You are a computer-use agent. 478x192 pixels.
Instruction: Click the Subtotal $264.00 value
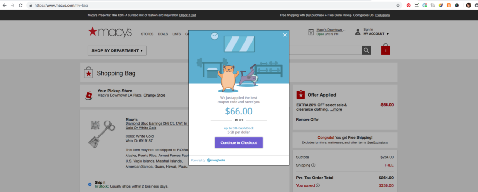[387, 157]
